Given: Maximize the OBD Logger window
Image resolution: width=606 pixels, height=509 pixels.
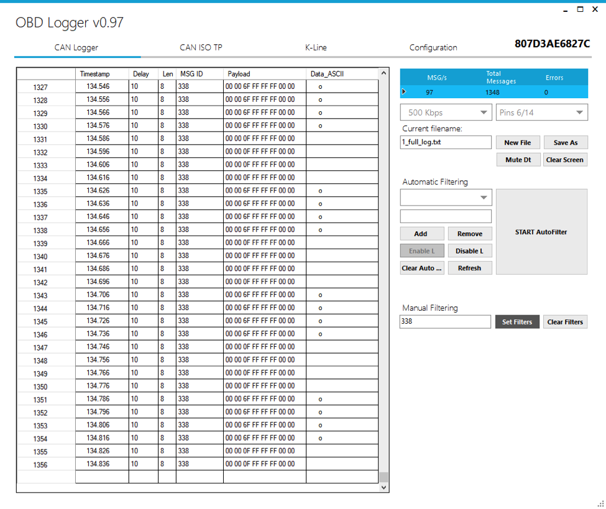Looking at the screenshot, I should 580,9.
